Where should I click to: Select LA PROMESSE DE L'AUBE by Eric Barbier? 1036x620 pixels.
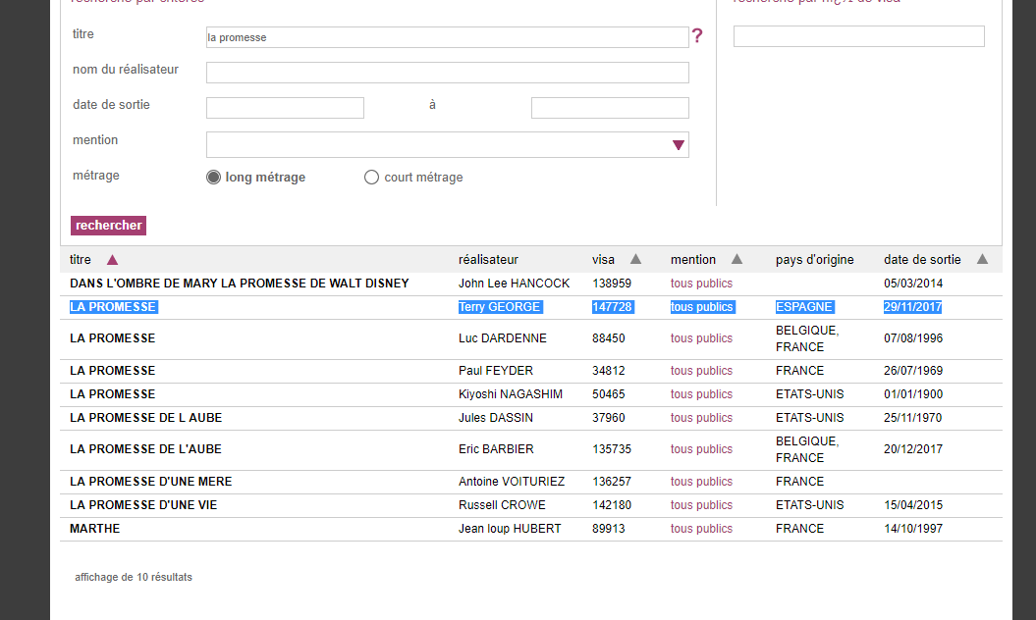[146, 449]
